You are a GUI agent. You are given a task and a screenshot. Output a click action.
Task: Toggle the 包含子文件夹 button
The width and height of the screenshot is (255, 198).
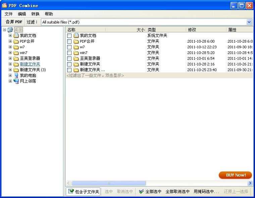[84, 192]
